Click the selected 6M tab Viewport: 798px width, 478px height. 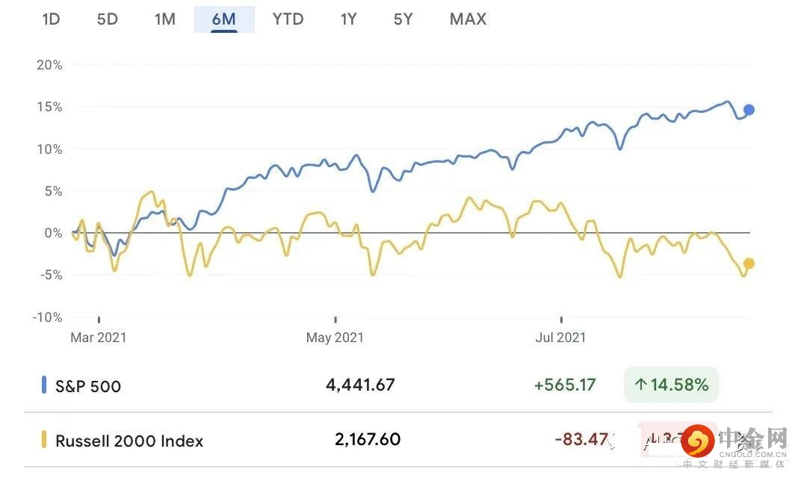224,19
